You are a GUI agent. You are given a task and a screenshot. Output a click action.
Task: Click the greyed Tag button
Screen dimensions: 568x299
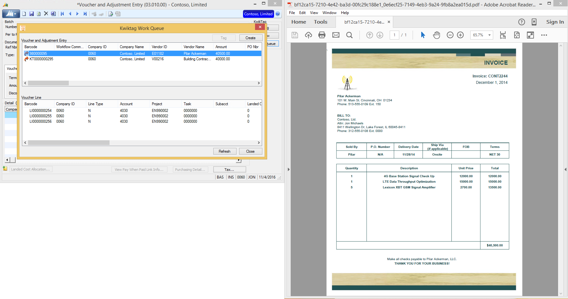tap(224, 38)
